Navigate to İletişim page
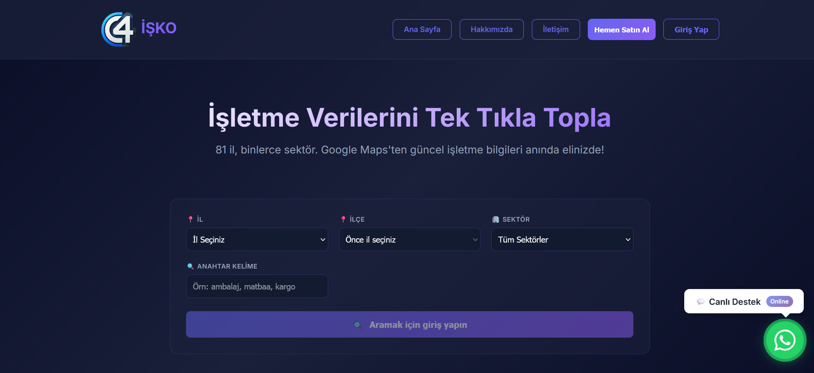Viewport: 814px width, 373px height. [555, 29]
